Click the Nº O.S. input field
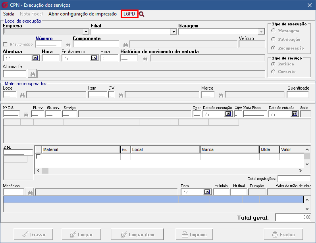Viewport: 316px width, 243px height. pyautogui.click(x=11, y=114)
